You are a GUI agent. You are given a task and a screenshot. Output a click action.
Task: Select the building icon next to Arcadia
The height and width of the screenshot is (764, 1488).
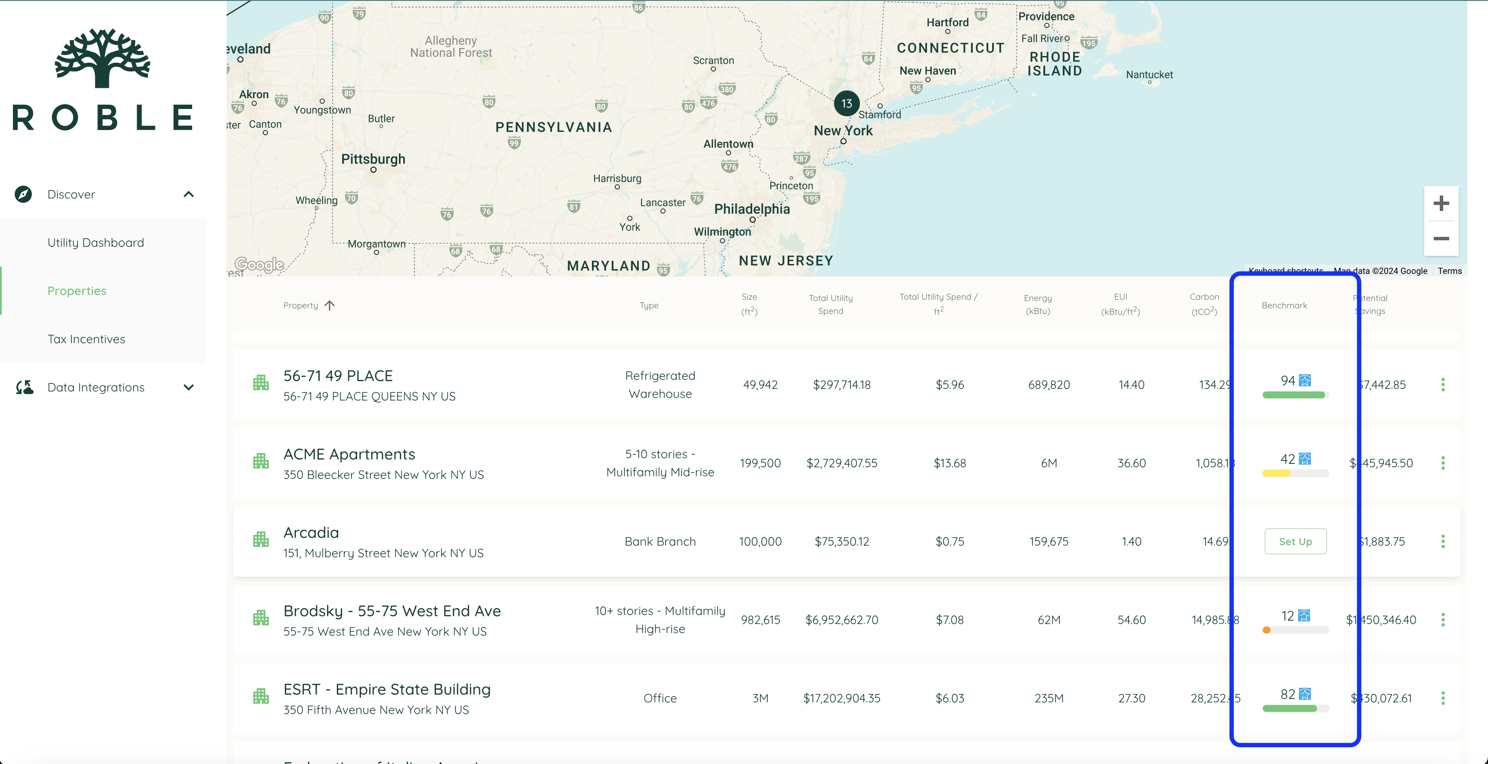(x=261, y=539)
